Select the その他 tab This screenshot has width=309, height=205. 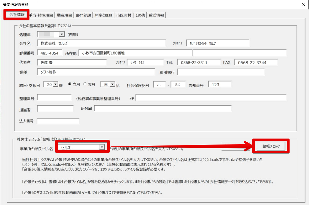click(x=140, y=15)
